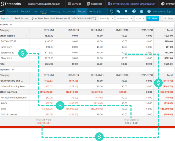This screenshot has height=141, width=175.
Task: Click the zafarsons ltd row label
Action: pos(8,52)
